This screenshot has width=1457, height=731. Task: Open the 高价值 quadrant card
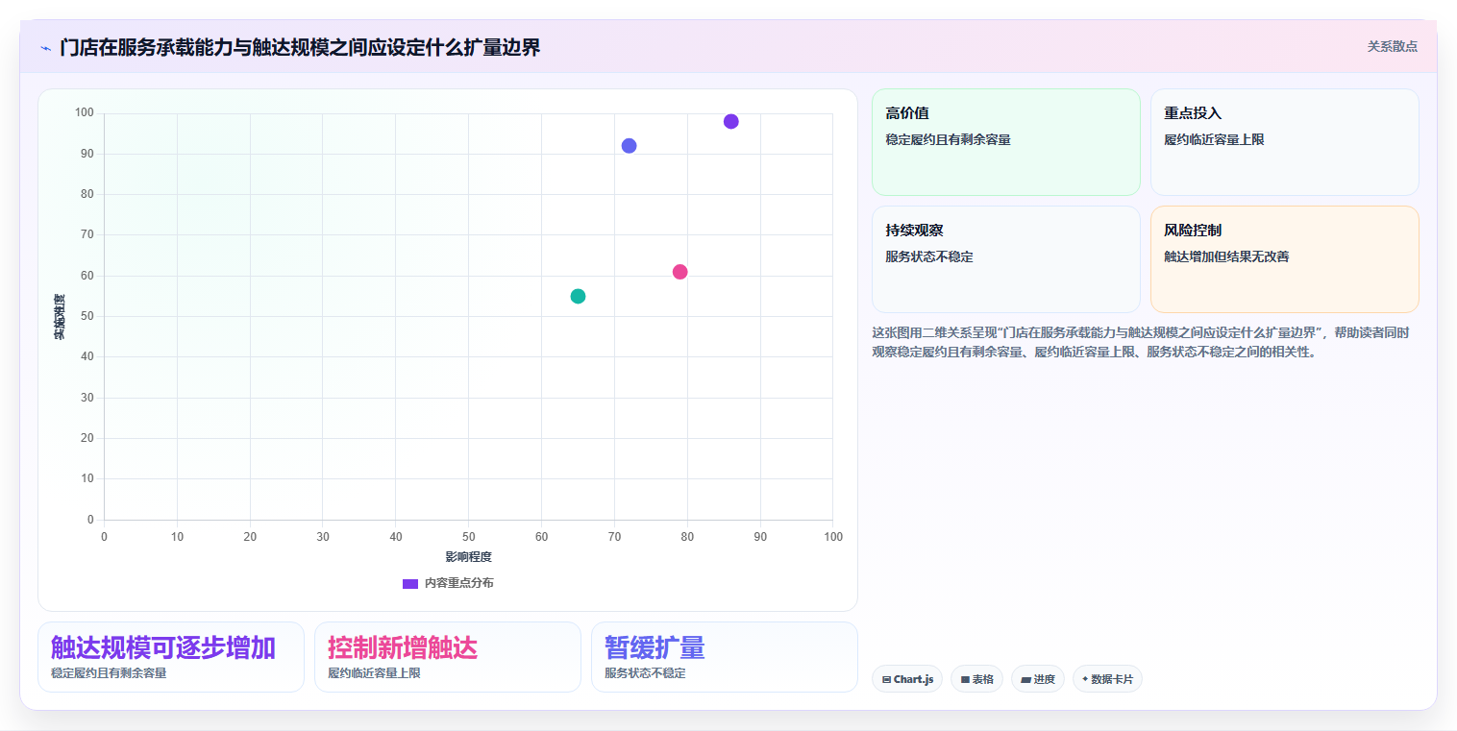[1005, 142]
